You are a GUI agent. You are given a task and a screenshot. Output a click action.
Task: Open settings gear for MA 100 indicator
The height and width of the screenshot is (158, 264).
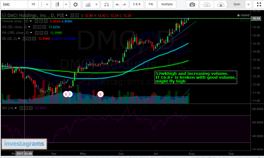coord(41,33)
